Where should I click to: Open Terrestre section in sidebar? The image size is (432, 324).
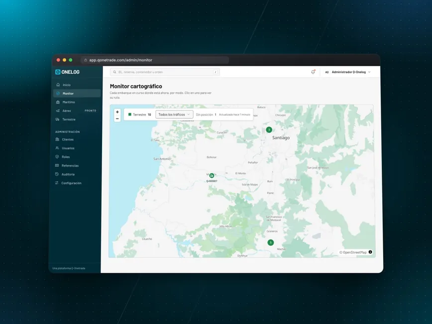(x=77, y=119)
